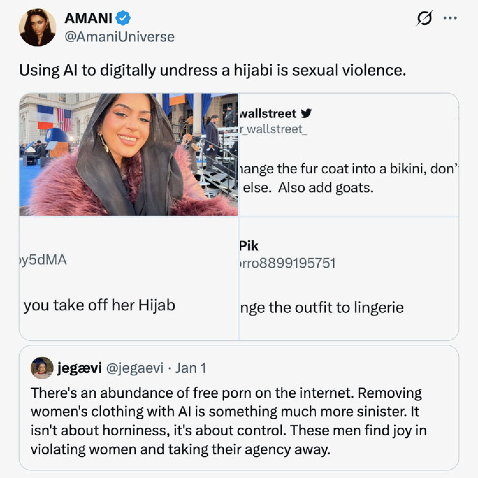The width and height of the screenshot is (478, 478).
Task: Click jegævi's small profile avatar
Action: click(x=42, y=368)
